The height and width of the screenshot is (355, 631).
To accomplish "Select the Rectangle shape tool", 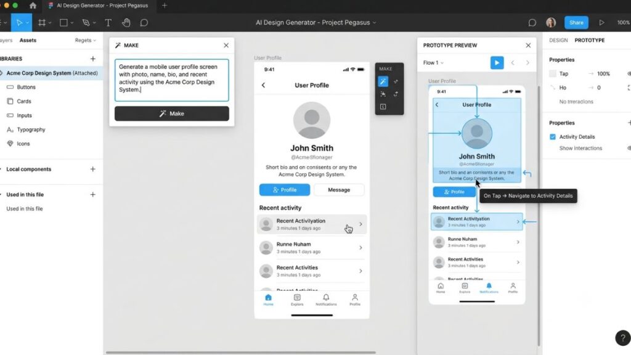I will (63, 23).
